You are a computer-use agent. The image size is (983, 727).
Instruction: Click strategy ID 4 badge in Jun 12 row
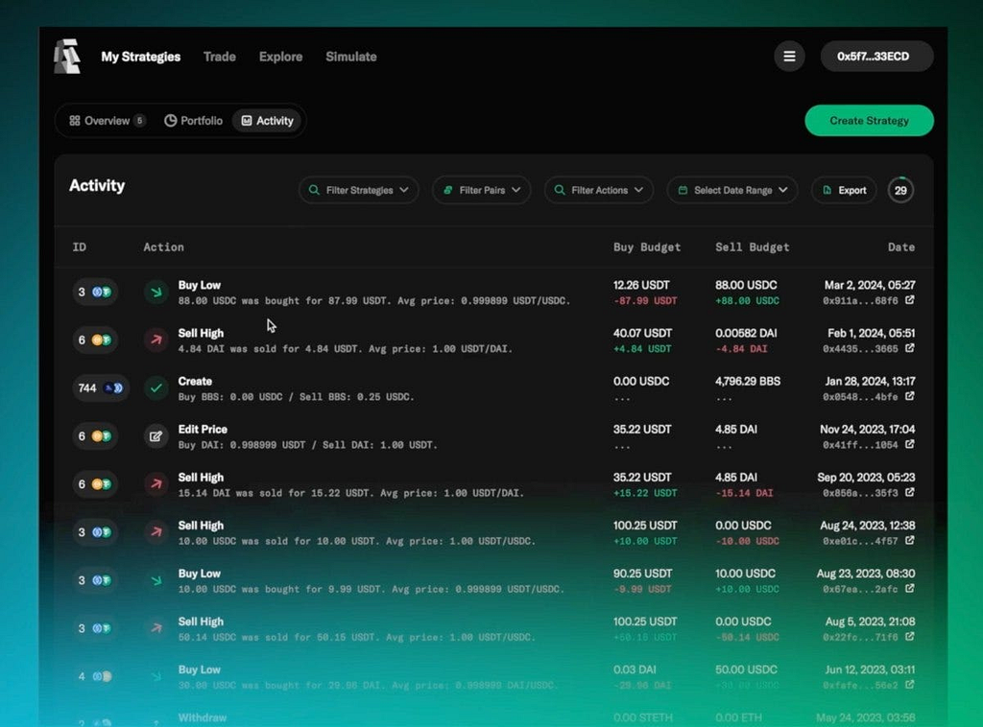(x=95, y=676)
